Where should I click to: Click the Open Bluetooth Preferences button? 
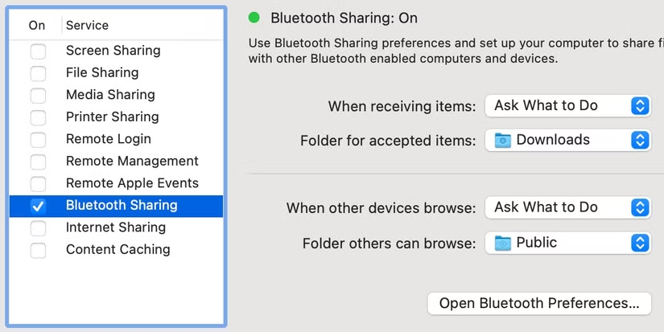[x=538, y=304]
